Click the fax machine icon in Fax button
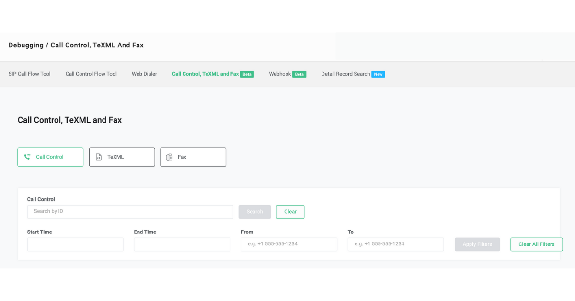Screen dimensions: 575x301 169,157
